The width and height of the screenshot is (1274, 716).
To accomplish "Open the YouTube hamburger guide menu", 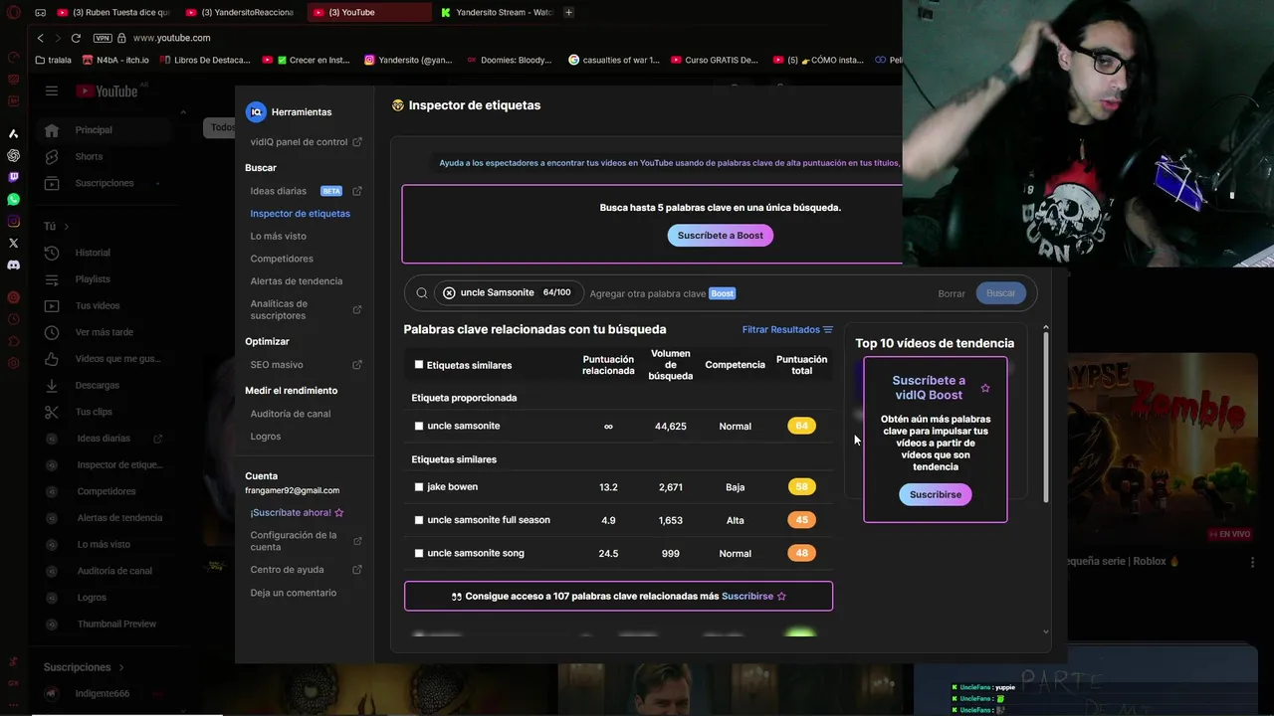I will point(52,90).
